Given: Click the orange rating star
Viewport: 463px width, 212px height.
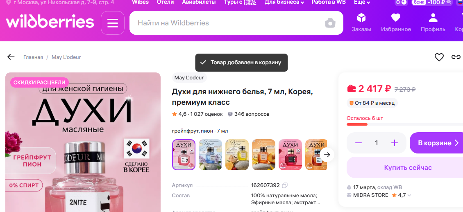Looking at the screenshot, I should coord(175,114).
